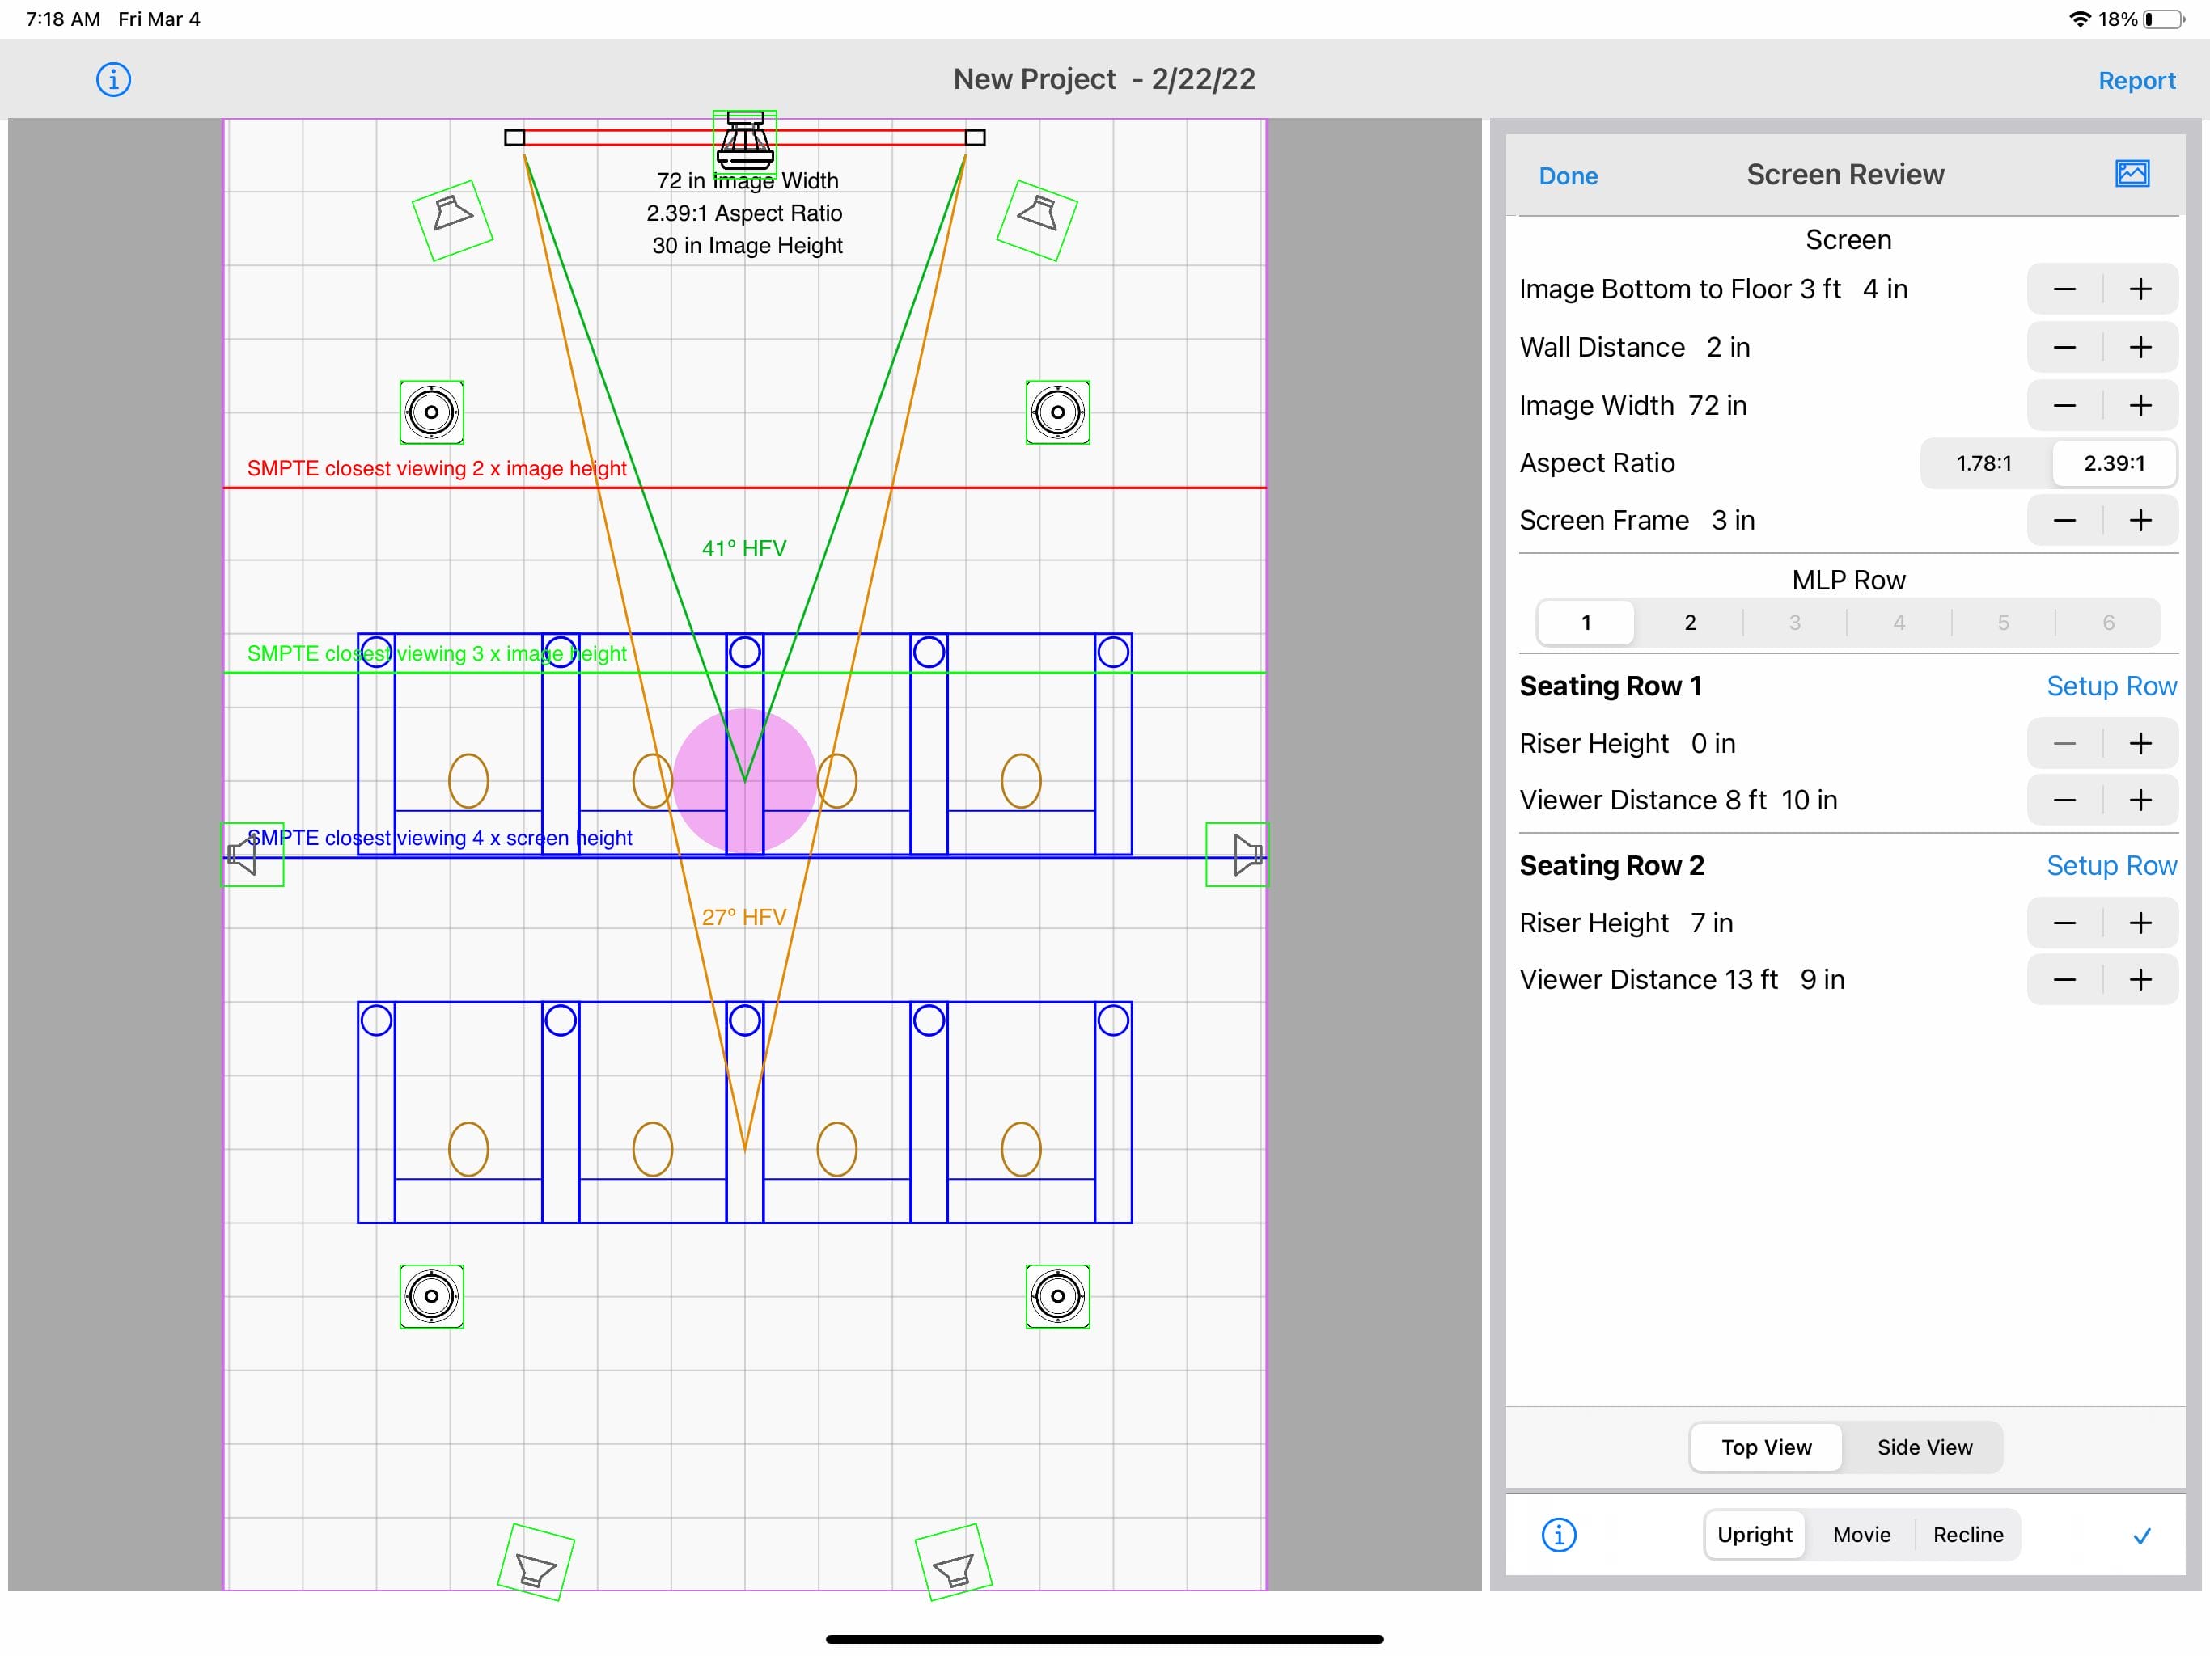This screenshot has height=1656, width=2210.
Task: Select the front left angled speaker icon
Action: tap(452, 220)
